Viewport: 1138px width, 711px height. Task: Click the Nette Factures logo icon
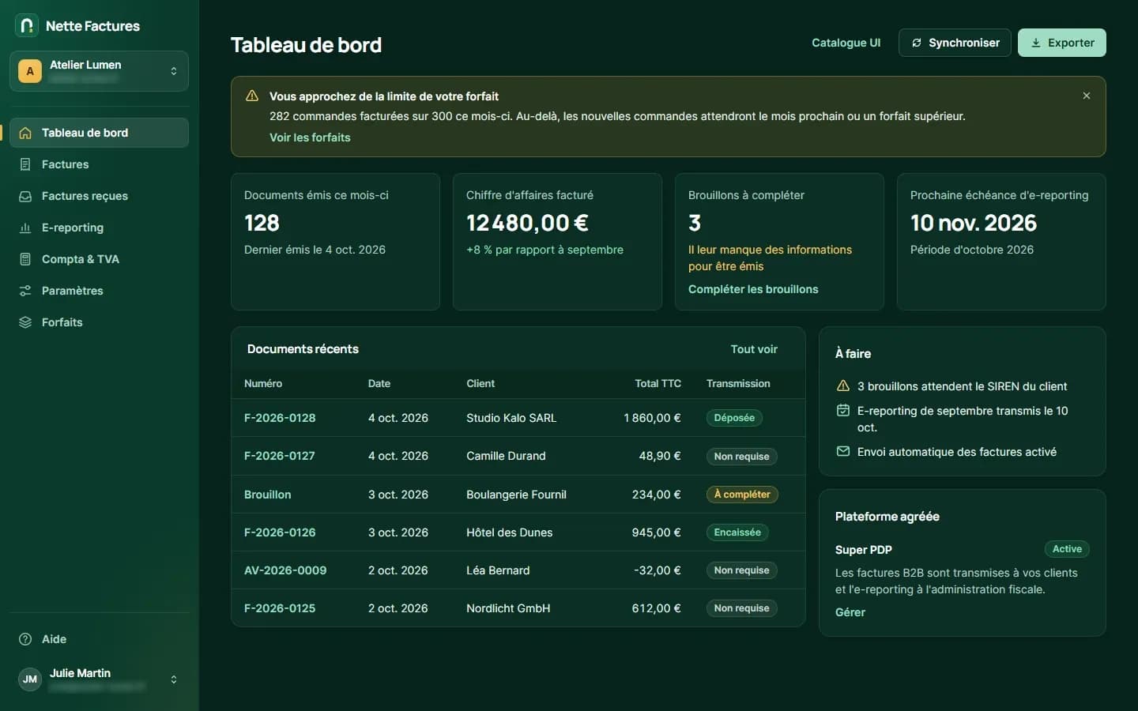(x=27, y=26)
